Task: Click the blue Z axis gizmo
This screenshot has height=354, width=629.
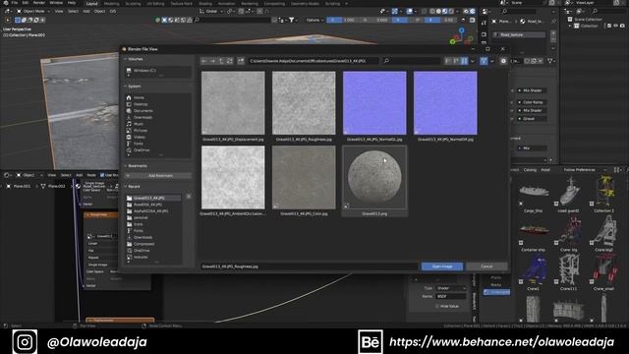Action: coord(462,30)
